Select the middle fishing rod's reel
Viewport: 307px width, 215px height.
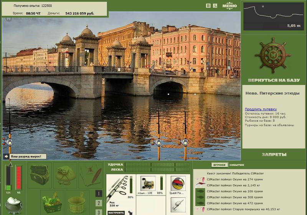[158, 142]
